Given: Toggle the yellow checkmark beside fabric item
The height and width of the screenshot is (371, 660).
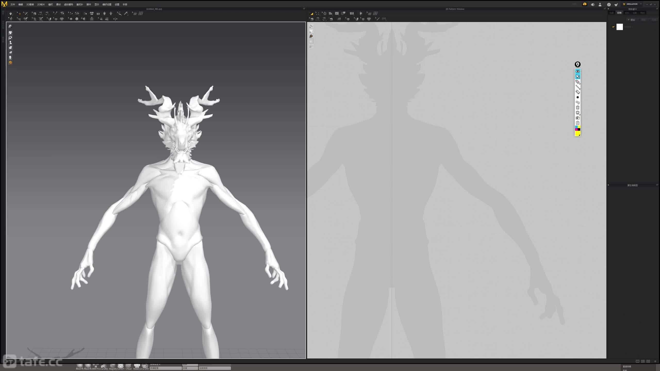Looking at the screenshot, I should (613, 27).
